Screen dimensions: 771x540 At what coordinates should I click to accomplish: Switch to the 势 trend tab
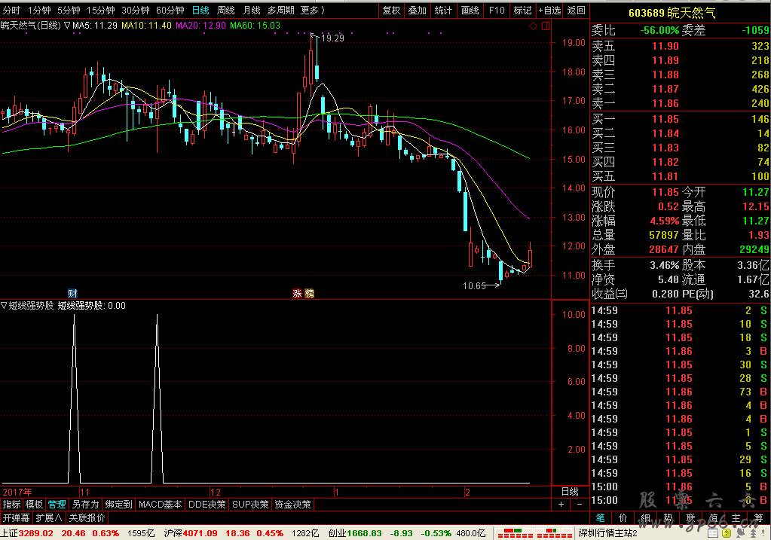tap(669, 518)
